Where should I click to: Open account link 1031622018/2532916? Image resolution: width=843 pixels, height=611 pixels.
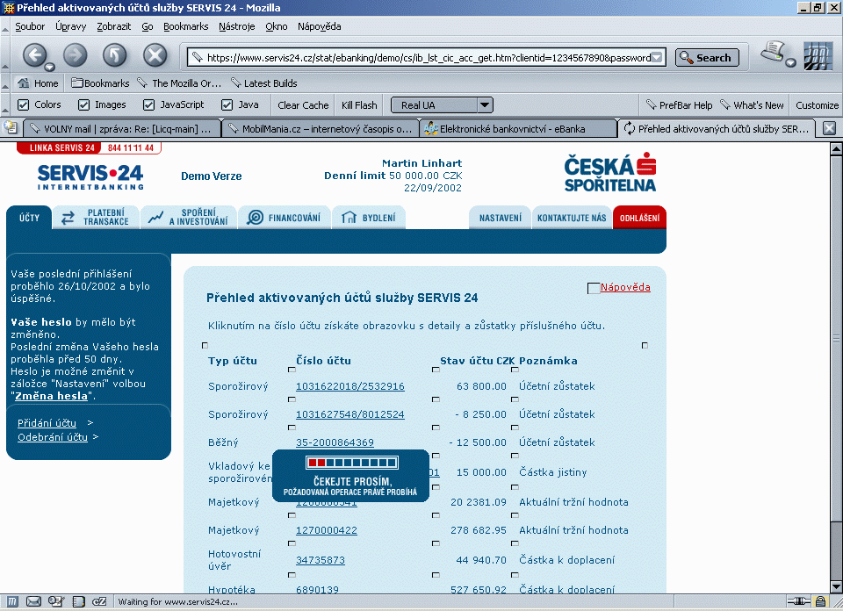pyautogui.click(x=350, y=386)
